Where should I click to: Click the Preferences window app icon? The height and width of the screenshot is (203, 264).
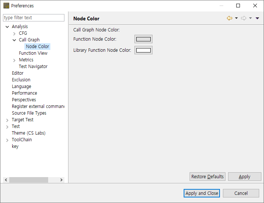6,6
